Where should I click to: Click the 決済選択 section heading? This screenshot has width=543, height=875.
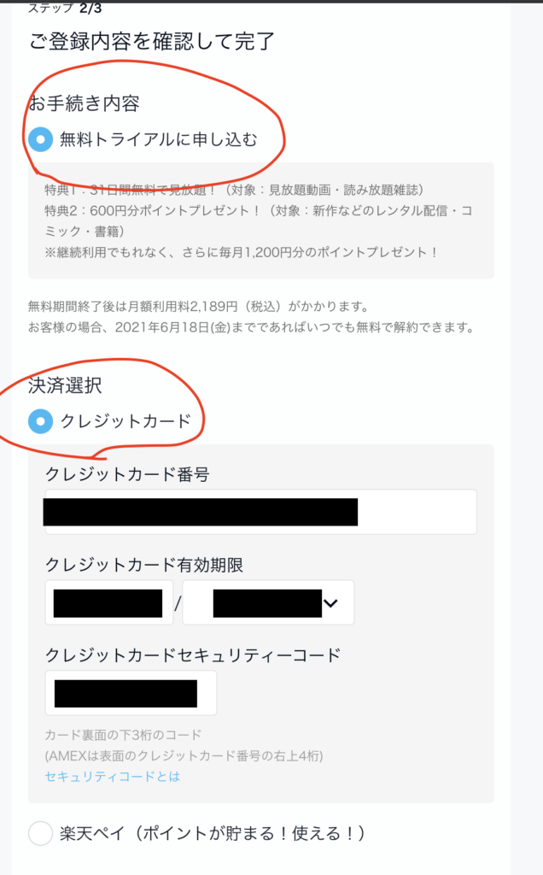[65, 385]
